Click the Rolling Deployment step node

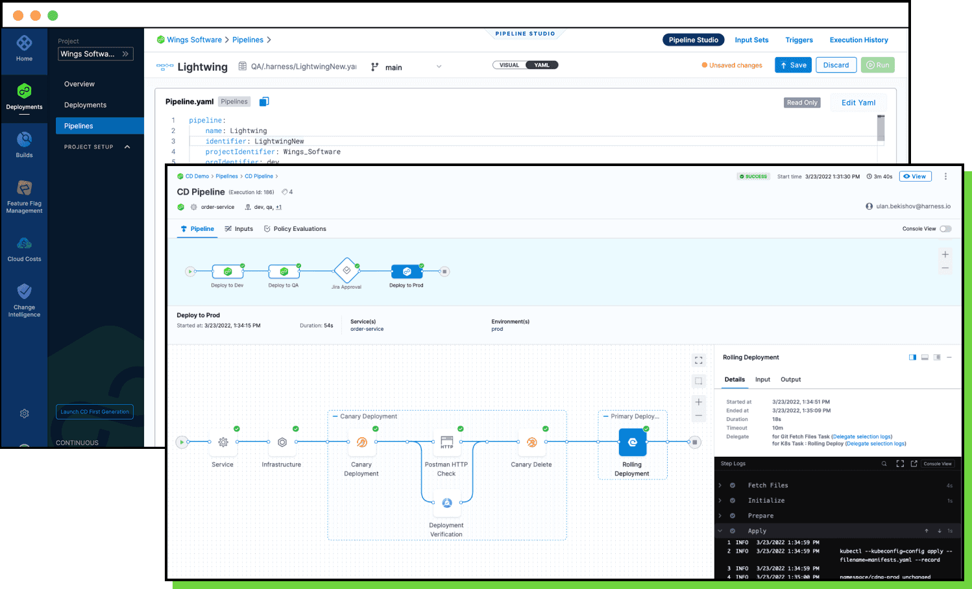tap(632, 442)
